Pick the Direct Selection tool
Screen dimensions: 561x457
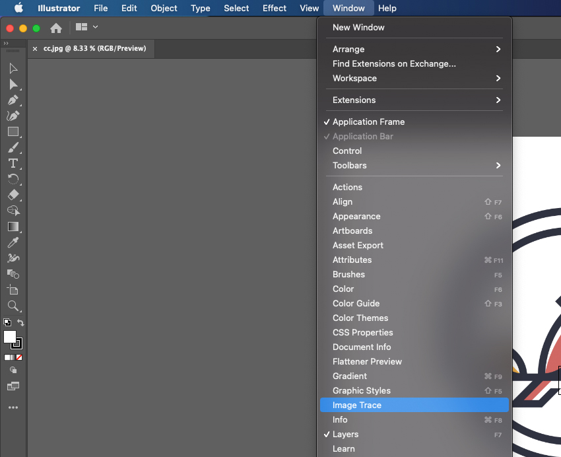(x=13, y=84)
